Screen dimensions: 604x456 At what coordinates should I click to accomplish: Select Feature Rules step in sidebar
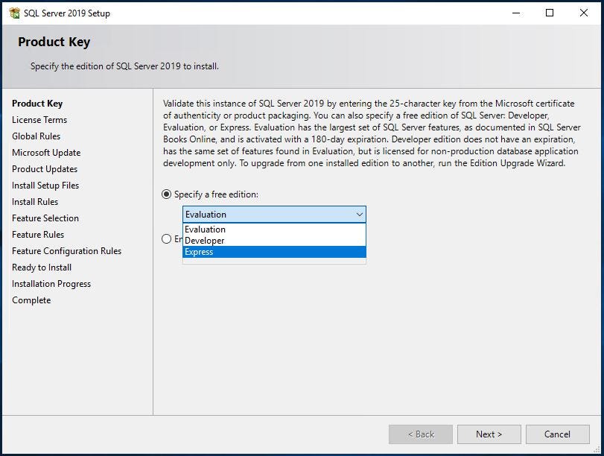pos(38,235)
